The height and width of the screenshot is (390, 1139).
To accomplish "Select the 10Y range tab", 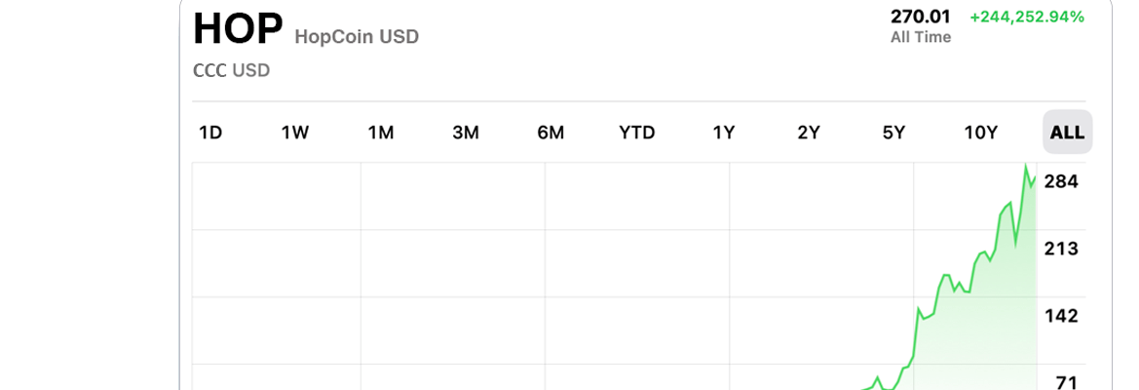I will [x=980, y=133].
